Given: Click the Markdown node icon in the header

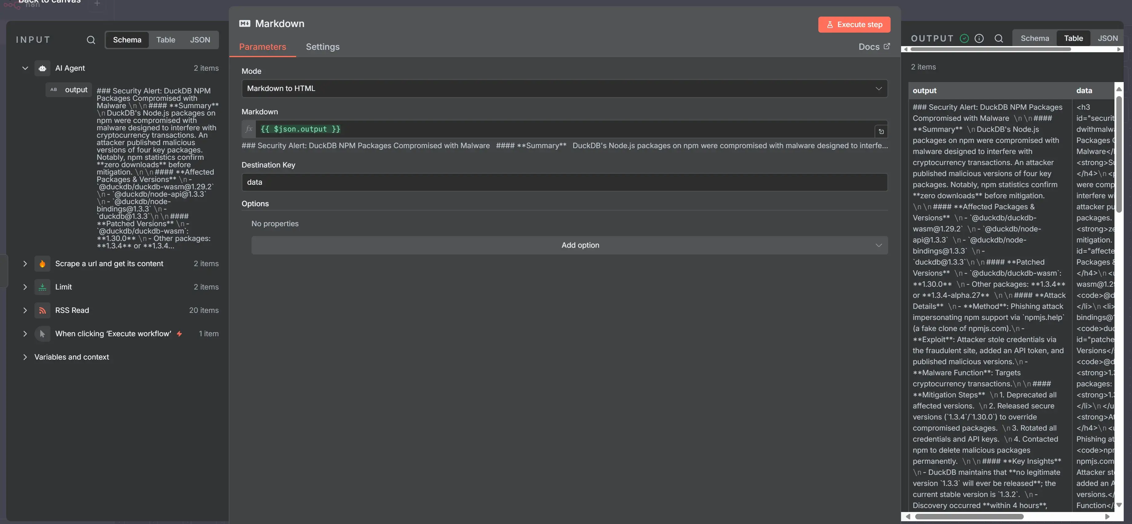Looking at the screenshot, I should [x=245, y=24].
